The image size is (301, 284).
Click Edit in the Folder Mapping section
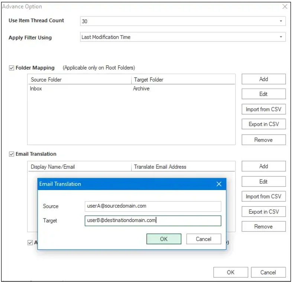coord(263,94)
